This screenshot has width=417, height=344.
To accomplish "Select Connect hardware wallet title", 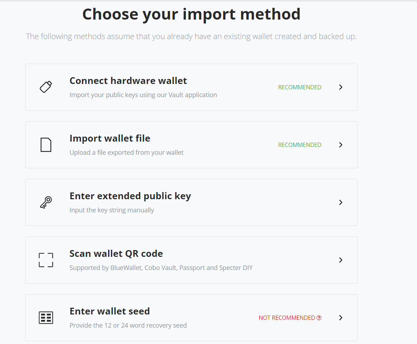I will click(x=128, y=81).
